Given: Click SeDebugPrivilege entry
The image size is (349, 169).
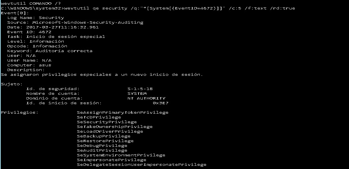Looking at the screenshot, I should coord(102,146).
